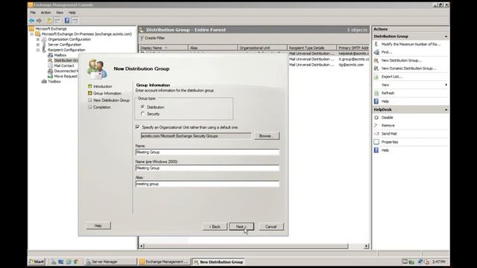Collapse the Recipient Configuration node
The image size is (477, 268).
coord(38,50)
